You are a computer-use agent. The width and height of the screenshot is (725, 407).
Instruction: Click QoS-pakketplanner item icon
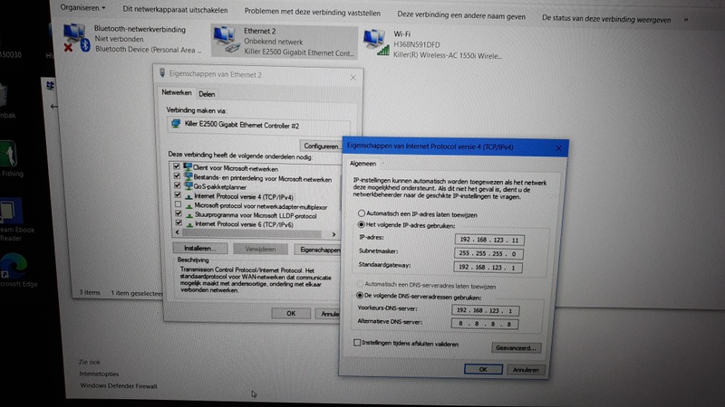coord(188,186)
